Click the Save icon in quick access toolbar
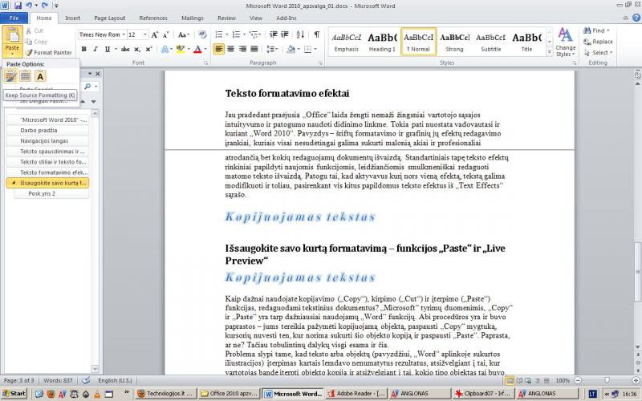 [x=18, y=6]
